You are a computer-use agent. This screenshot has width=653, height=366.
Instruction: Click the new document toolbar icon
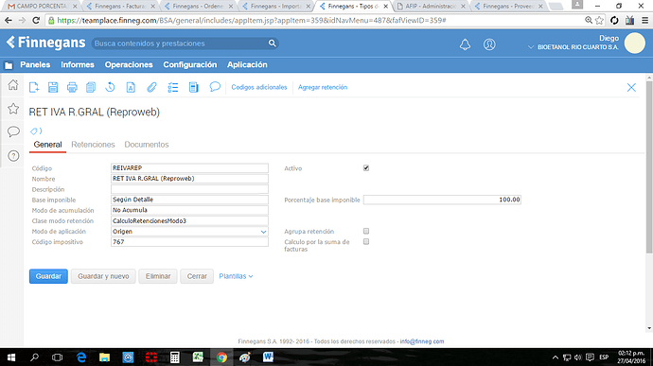tap(34, 87)
